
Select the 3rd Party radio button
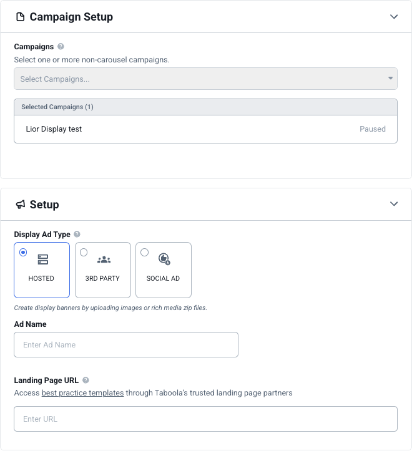(x=84, y=252)
